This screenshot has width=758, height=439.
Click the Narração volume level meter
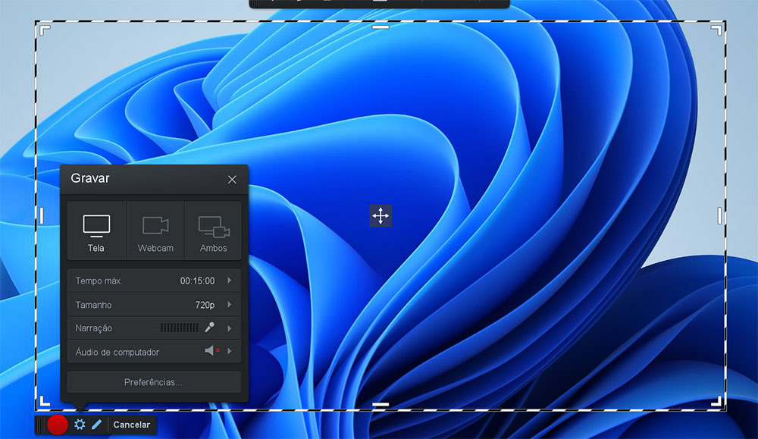click(x=180, y=328)
